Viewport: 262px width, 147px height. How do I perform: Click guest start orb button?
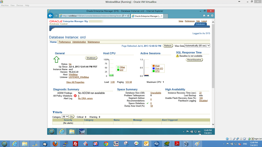[x=51, y=131]
